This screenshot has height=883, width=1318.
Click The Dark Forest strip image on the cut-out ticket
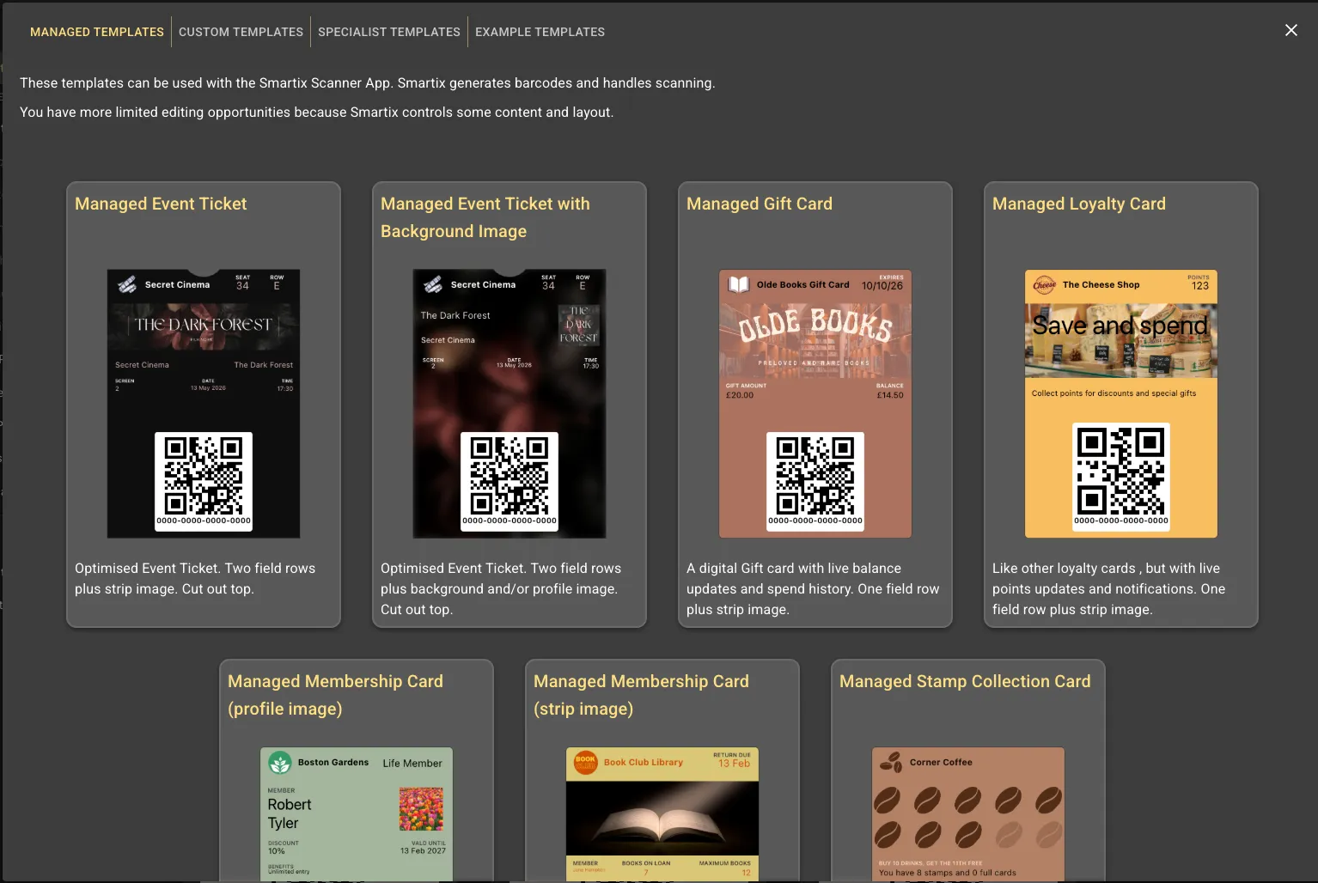tap(204, 326)
